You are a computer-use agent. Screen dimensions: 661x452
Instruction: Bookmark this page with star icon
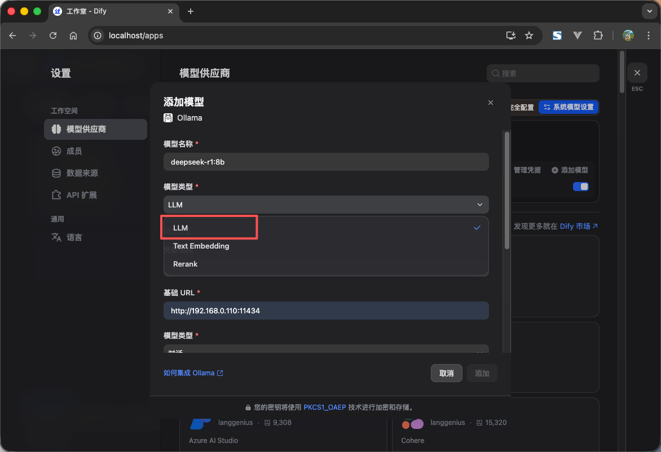tap(529, 36)
